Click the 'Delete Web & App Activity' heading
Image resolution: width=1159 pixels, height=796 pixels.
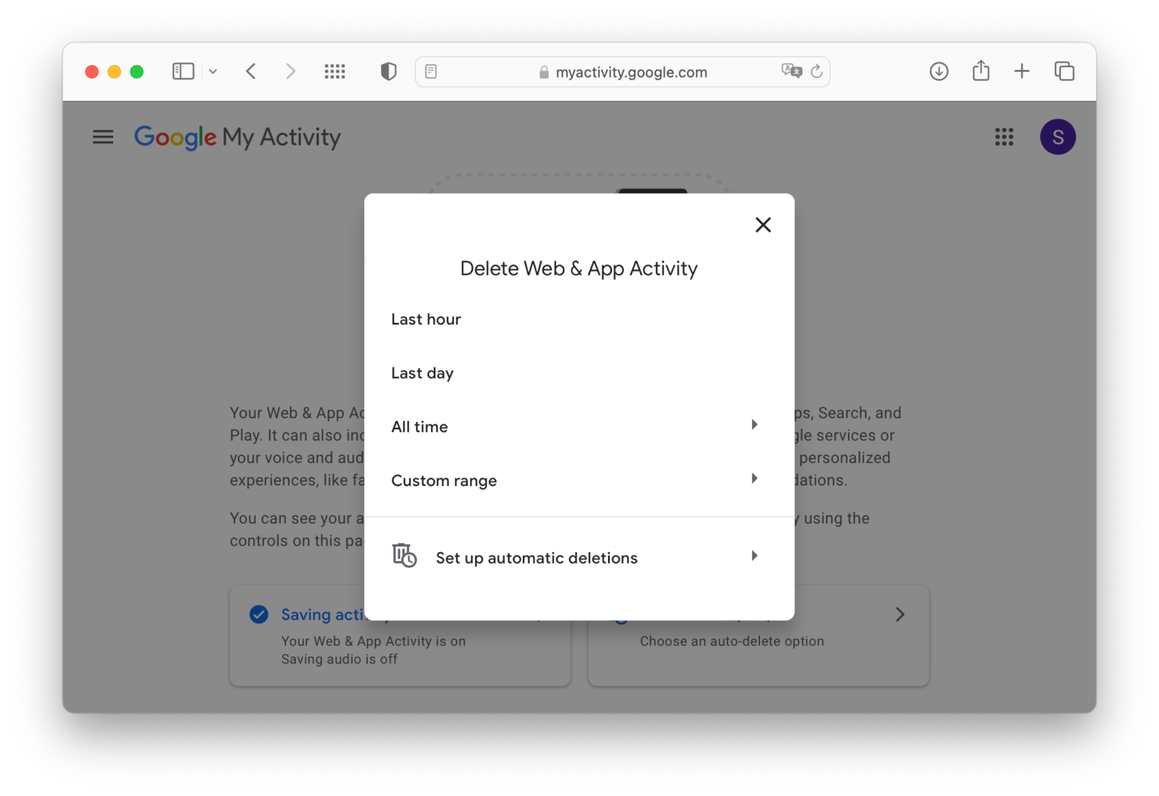click(x=579, y=269)
